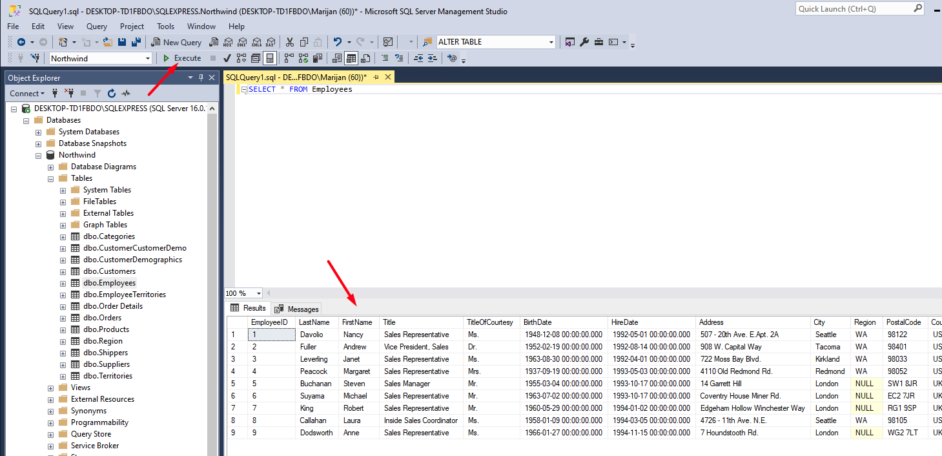Parse the query with the checkmark icon
This screenshot has width=942, height=456.
pos(227,58)
